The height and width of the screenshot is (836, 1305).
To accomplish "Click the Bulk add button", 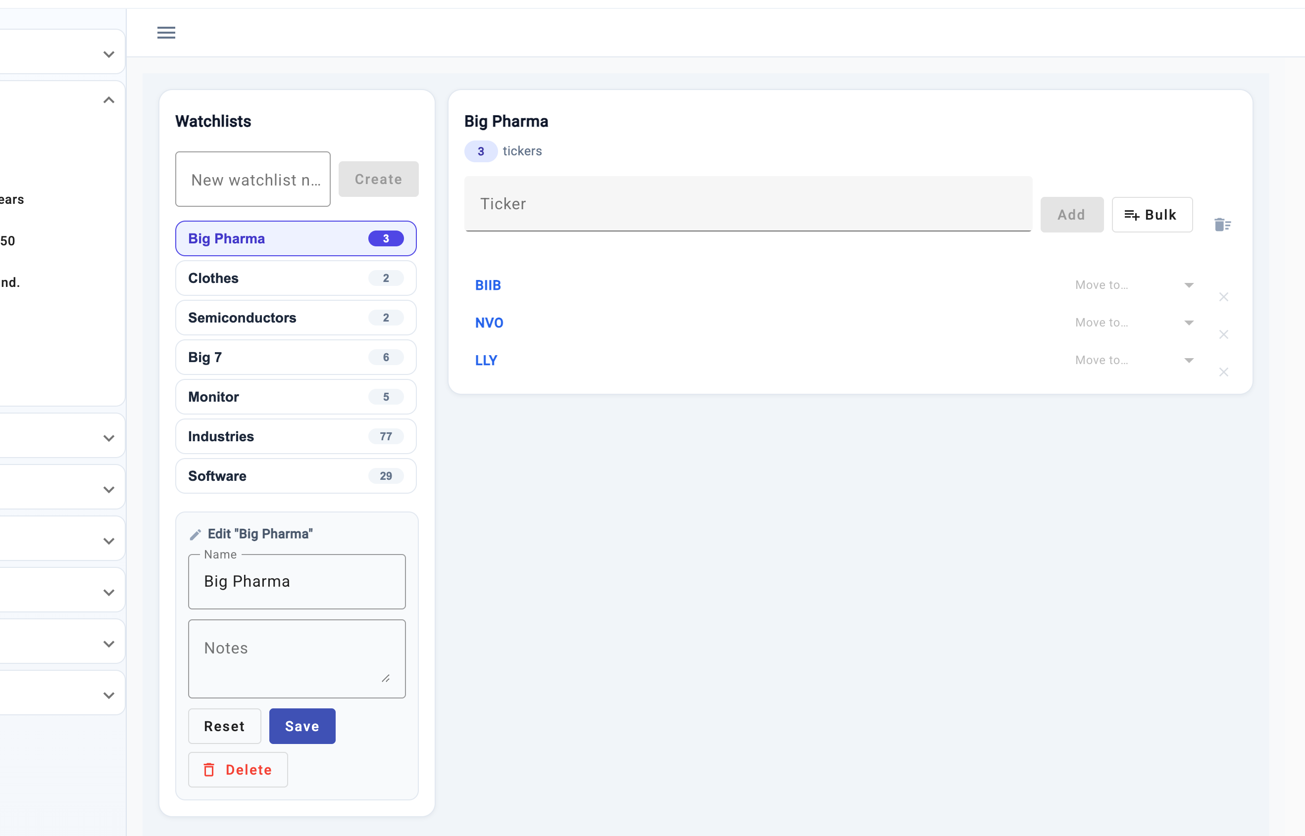I will [1152, 215].
